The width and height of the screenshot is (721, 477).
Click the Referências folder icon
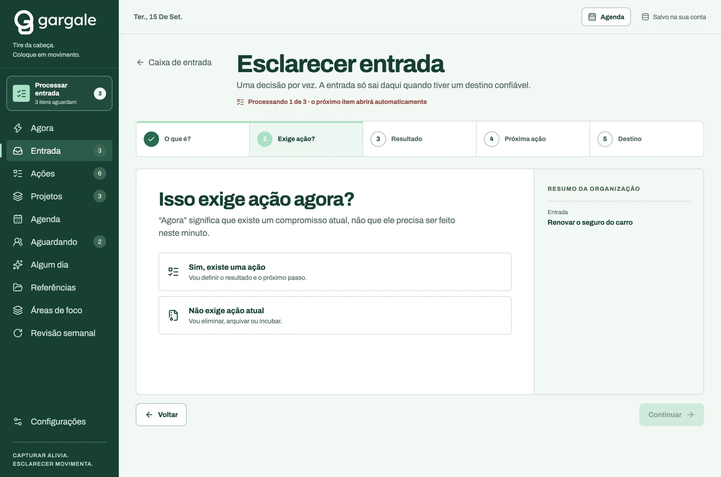point(18,287)
